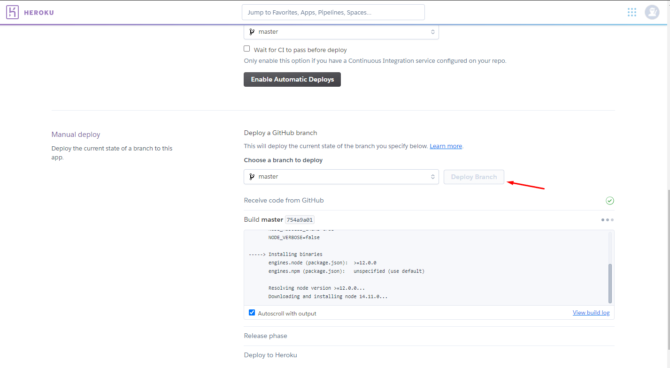
Task: Click the Deploy to Heroku step
Action: point(270,355)
